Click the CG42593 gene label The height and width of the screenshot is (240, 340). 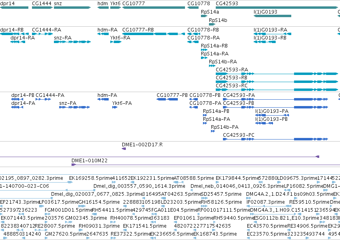227,4
